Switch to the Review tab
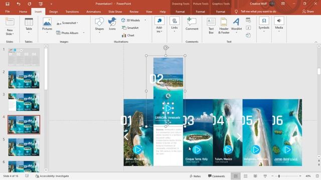The height and width of the screenshot is (180, 321). pos(134,11)
